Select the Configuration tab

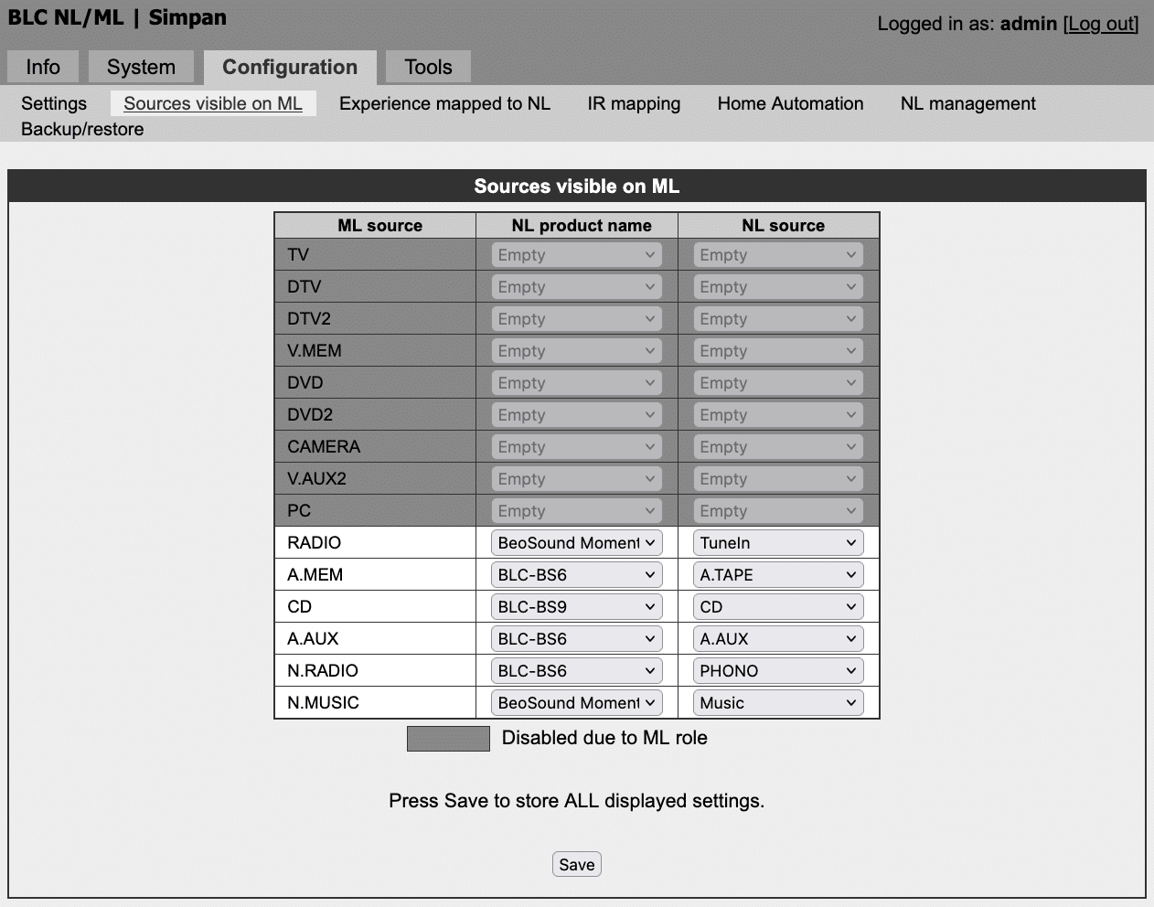click(290, 67)
